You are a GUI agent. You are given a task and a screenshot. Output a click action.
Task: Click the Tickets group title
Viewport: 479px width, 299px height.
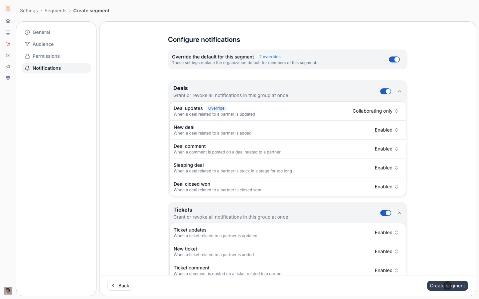click(183, 210)
